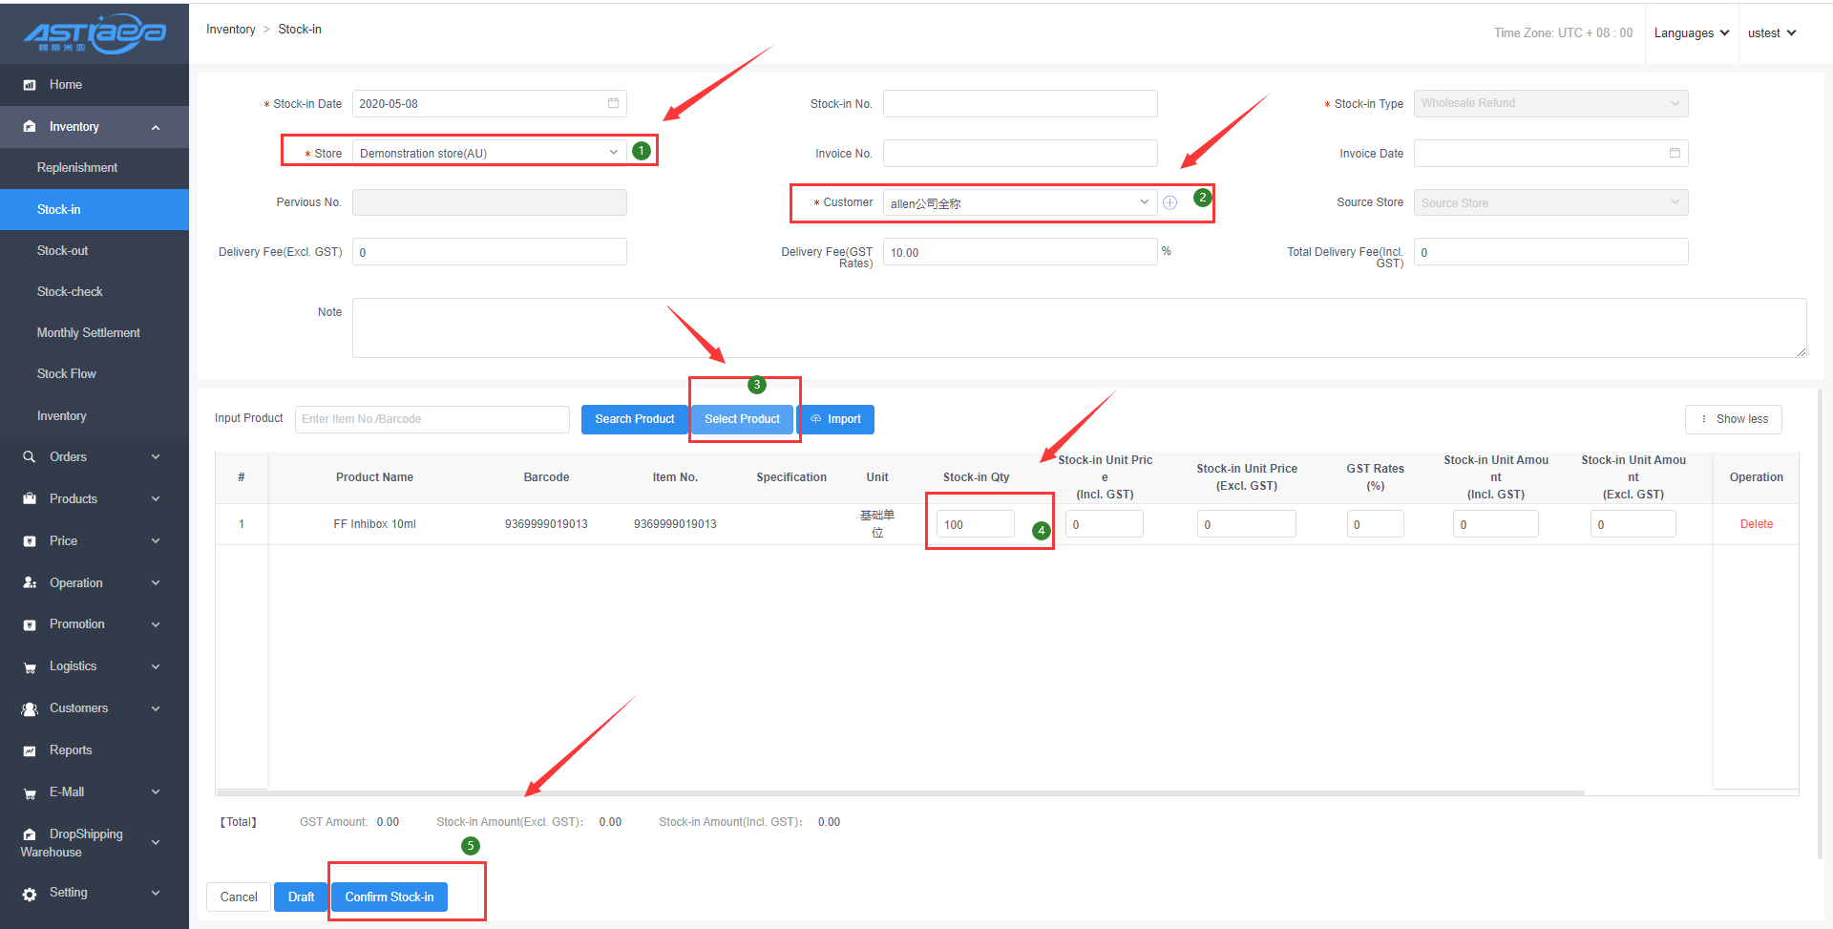Collapse the Inventory sidebar section
1833x929 pixels.
(x=156, y=127)
